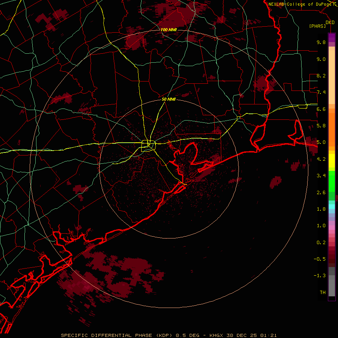Click the yellow Houston loop highway square

(148, 146)
